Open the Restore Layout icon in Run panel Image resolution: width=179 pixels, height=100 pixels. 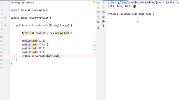click(x=98, y=22)
